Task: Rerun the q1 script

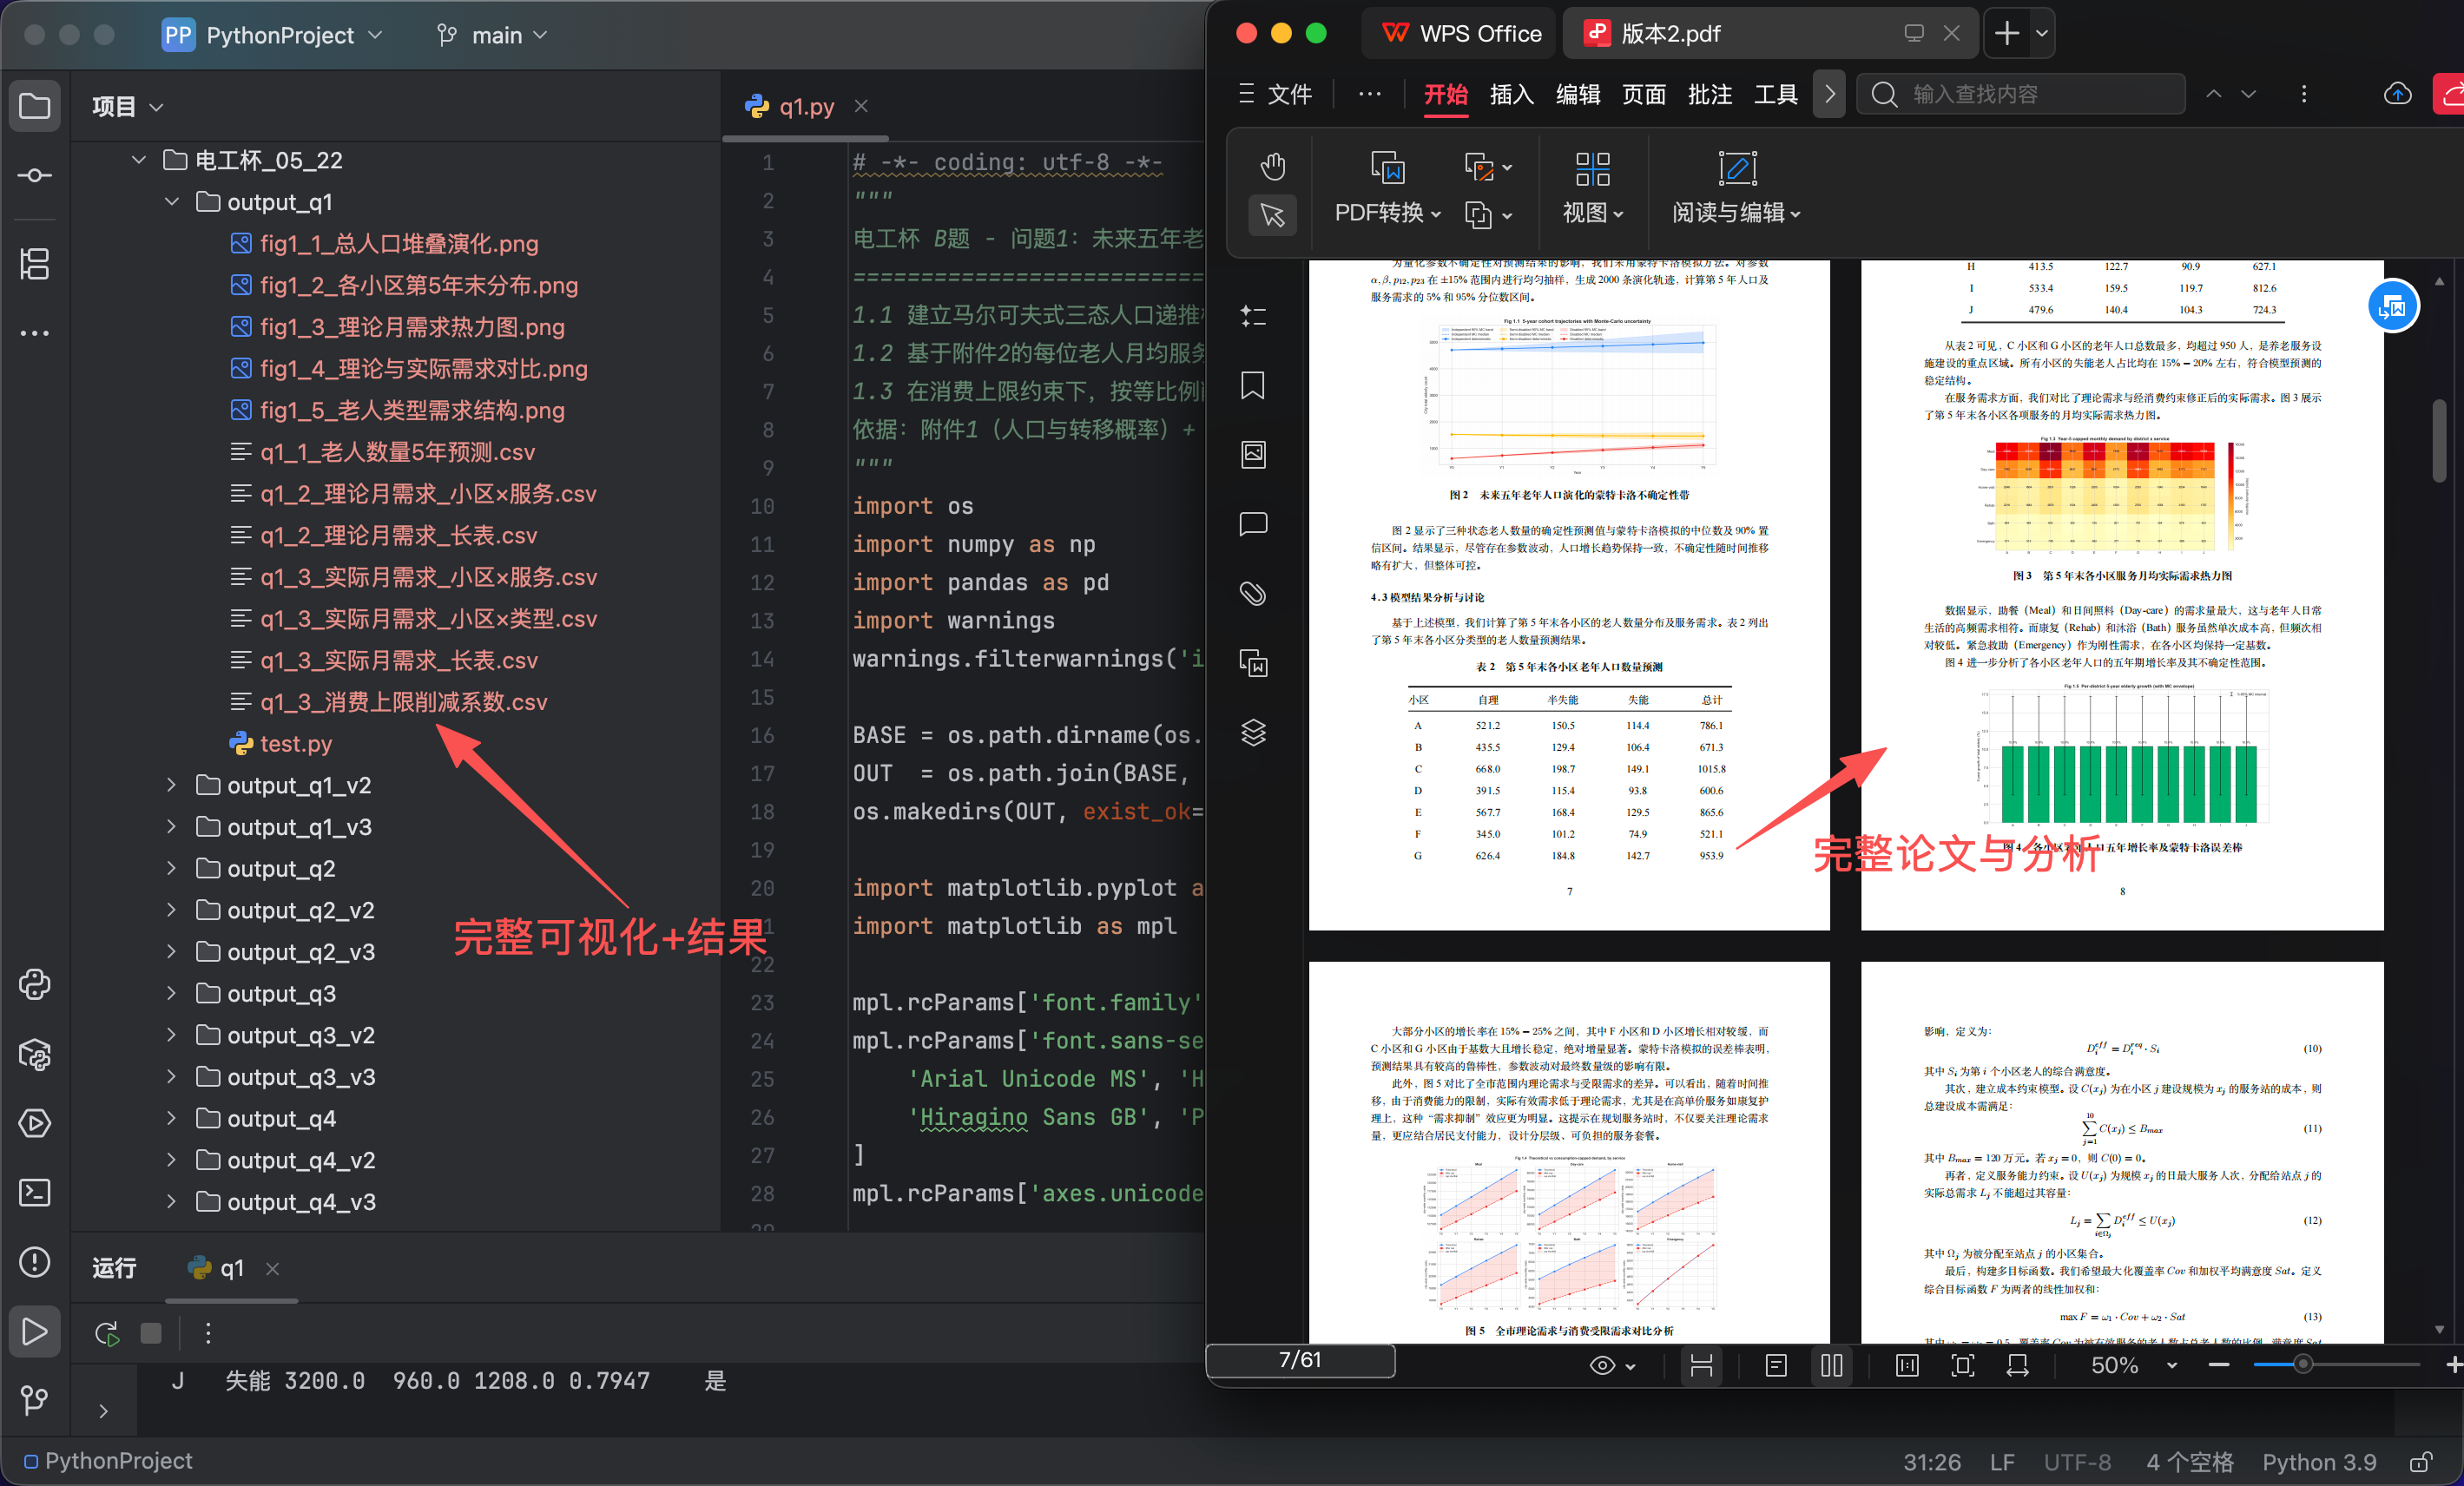Action: [x=107, y=1332]
